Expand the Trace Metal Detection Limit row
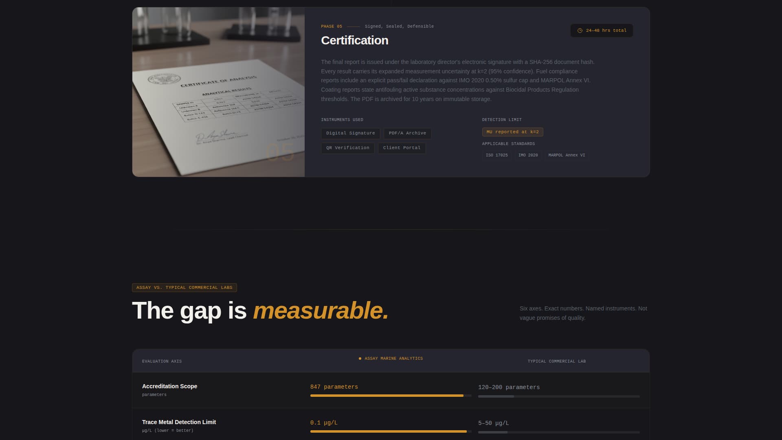The image size is (782, 440). tap(179, 422)
